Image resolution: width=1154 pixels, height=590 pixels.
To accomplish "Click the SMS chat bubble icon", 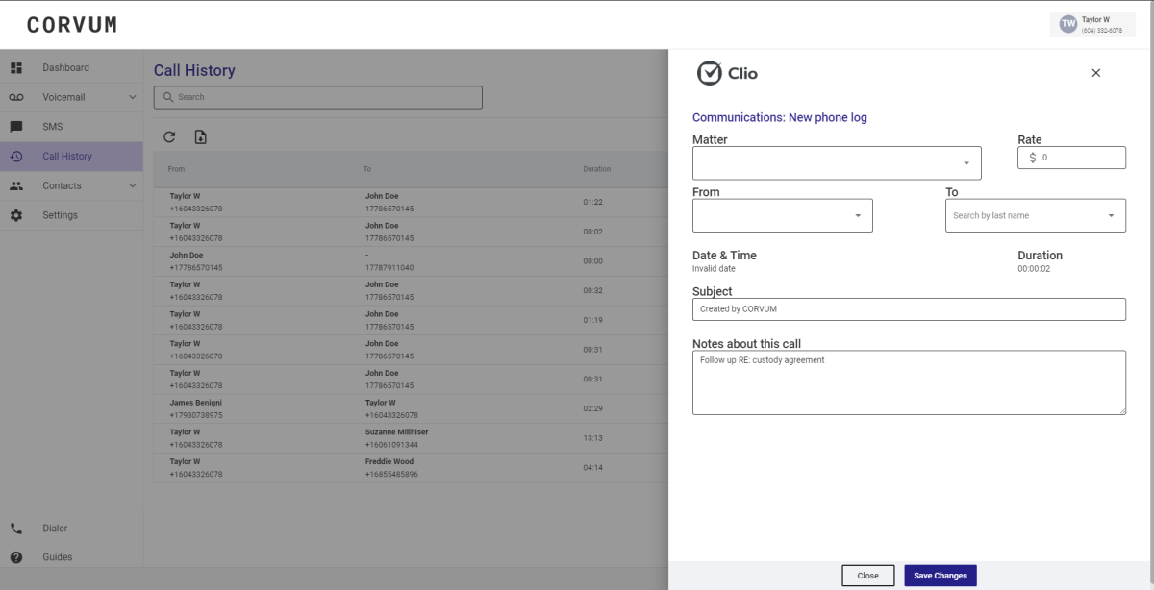I will pos(16,127).
